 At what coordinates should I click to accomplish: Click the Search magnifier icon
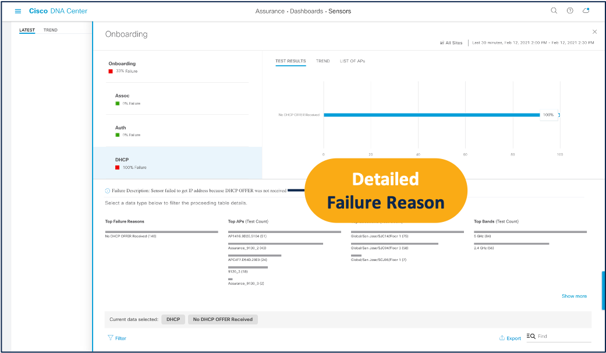pos(554,10)
